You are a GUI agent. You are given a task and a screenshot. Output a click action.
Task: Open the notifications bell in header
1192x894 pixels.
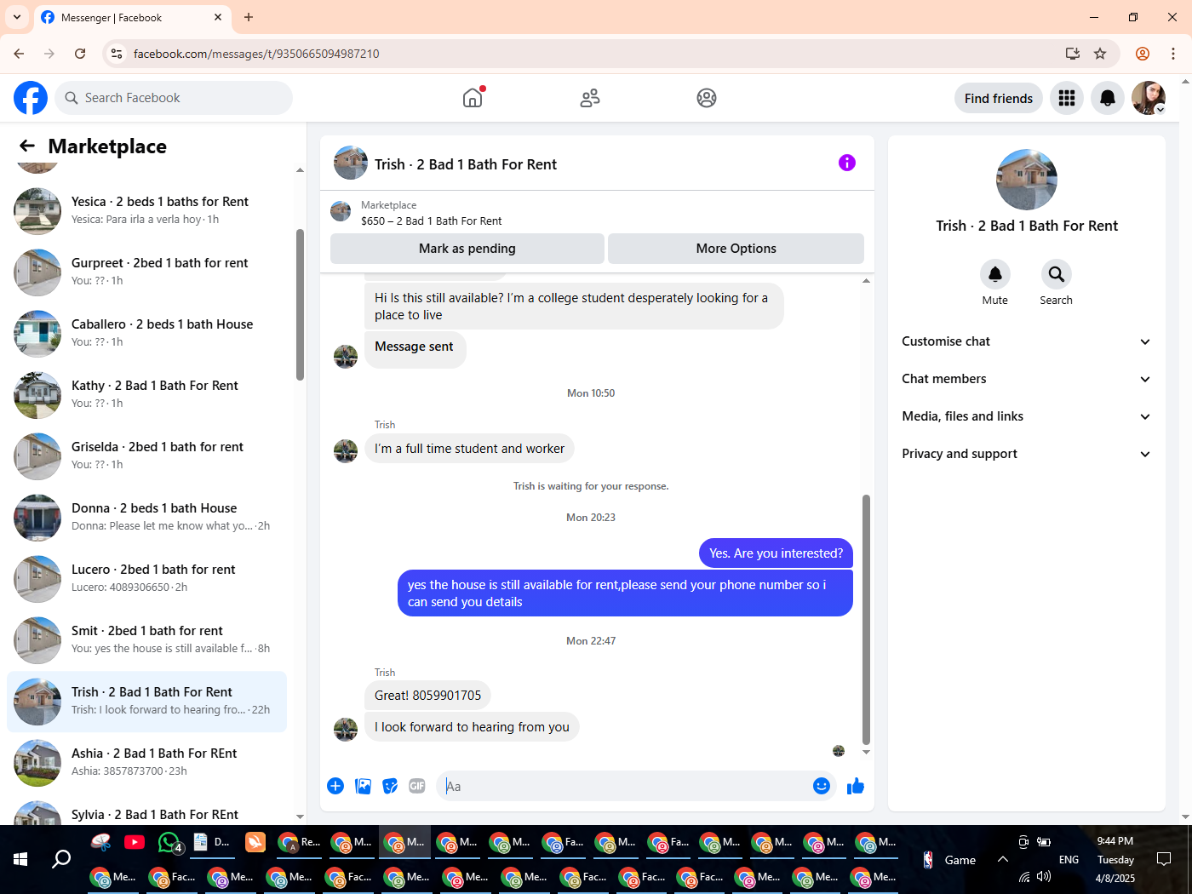(x=1108, y=98)
